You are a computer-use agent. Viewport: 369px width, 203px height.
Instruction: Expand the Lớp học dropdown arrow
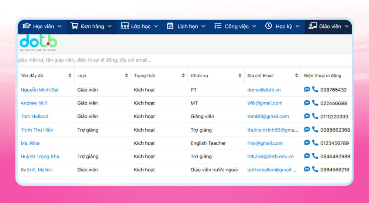click(156, 26)
